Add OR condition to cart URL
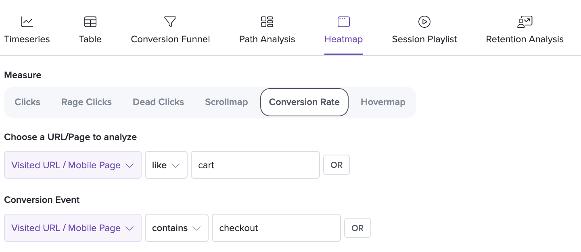This screenshot has height=252, width=581. click(336, 165)
